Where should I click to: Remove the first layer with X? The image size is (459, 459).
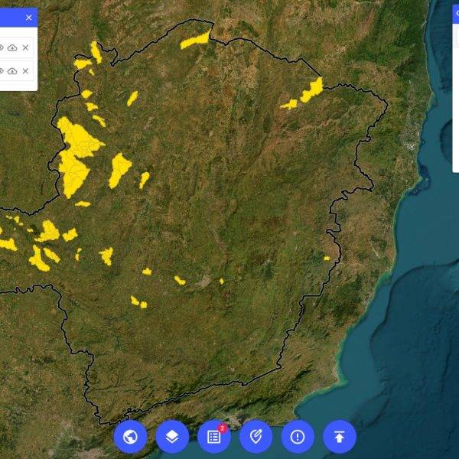coord(25,47)
